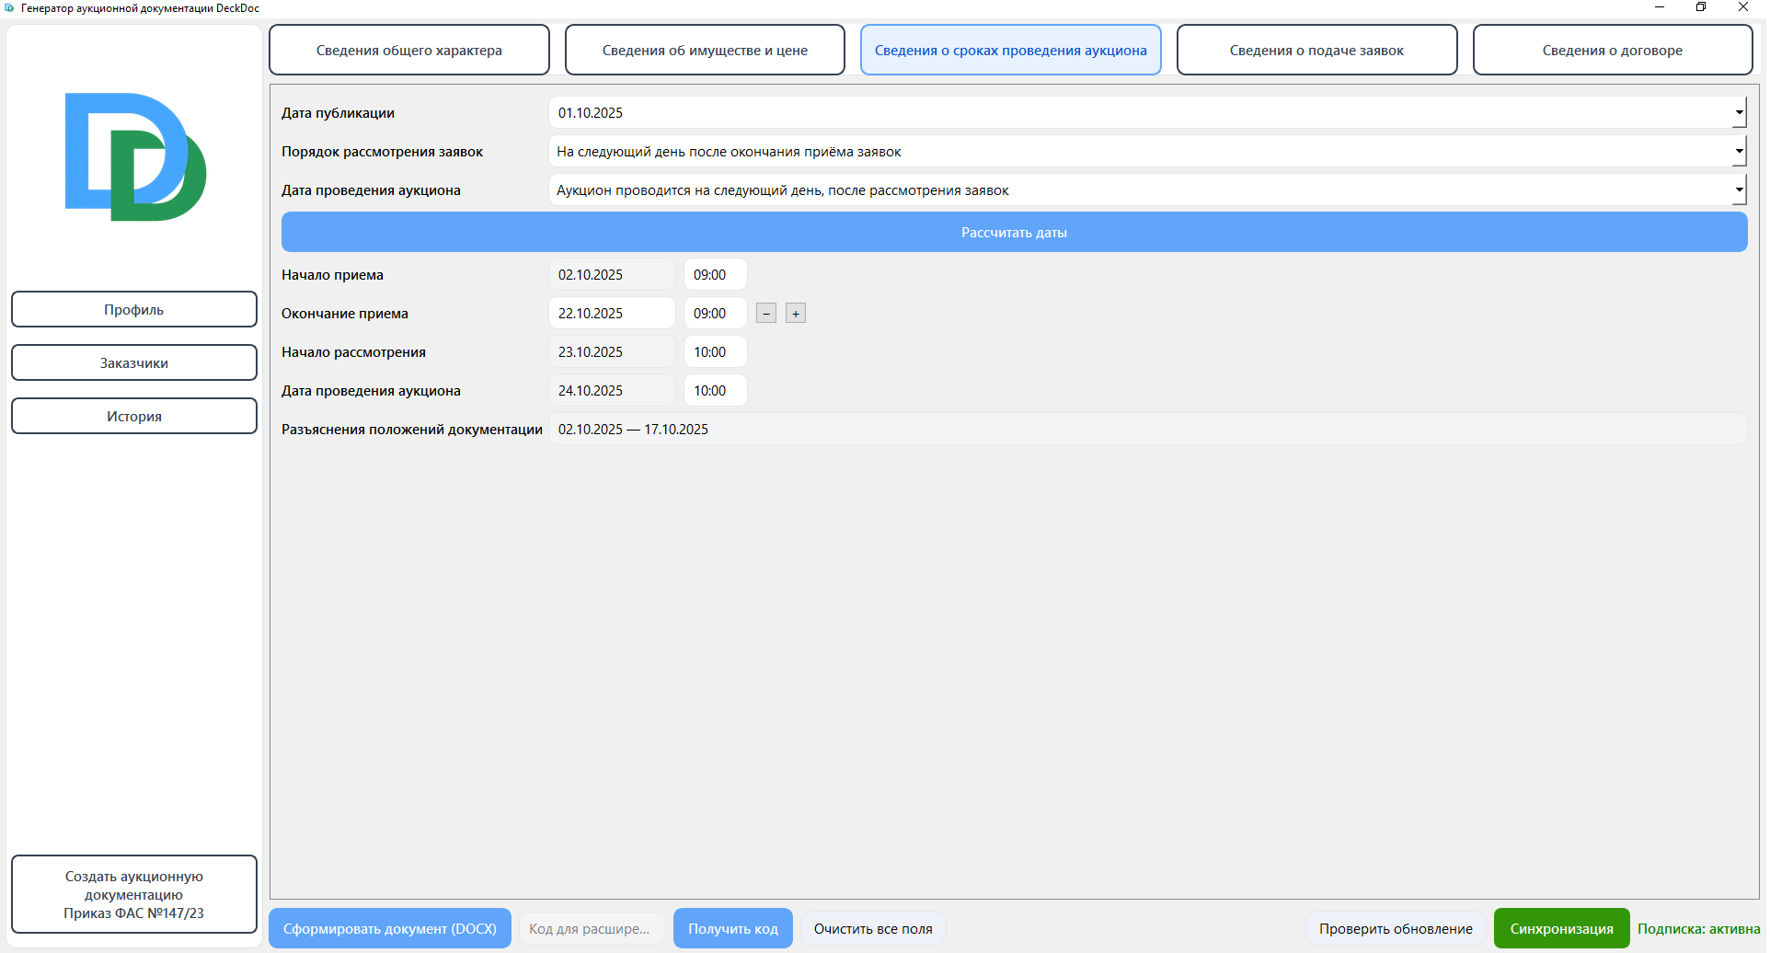This screenshot has width=1770, height=953.
Task: Click the minus button next to end of acceptance
Action: (766, 314)
